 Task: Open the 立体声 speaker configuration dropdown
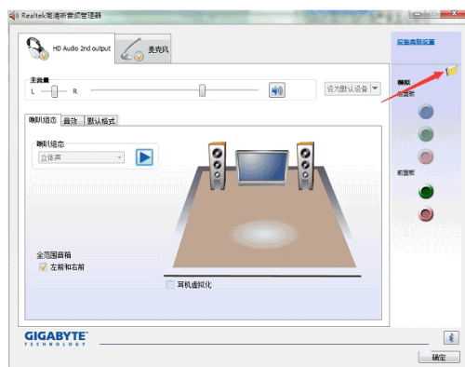(81, 157)
